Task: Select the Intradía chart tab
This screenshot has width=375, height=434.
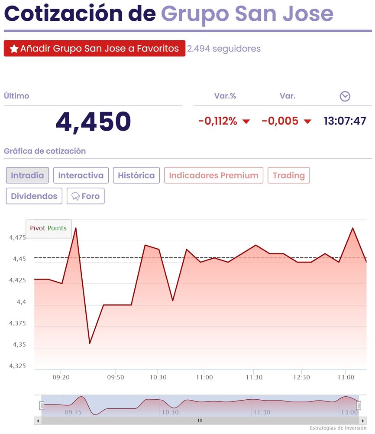Action: coord(27,175)
